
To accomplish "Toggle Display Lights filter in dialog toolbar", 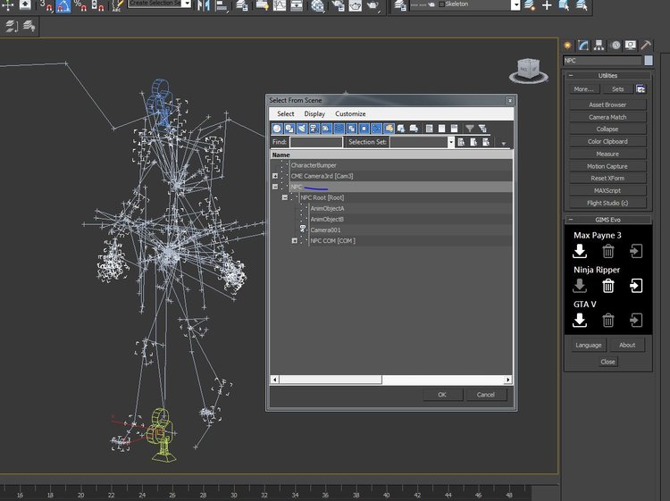I will [x=302, y=129].
